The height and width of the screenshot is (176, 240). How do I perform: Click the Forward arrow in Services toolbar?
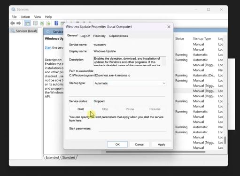(19, 23)
